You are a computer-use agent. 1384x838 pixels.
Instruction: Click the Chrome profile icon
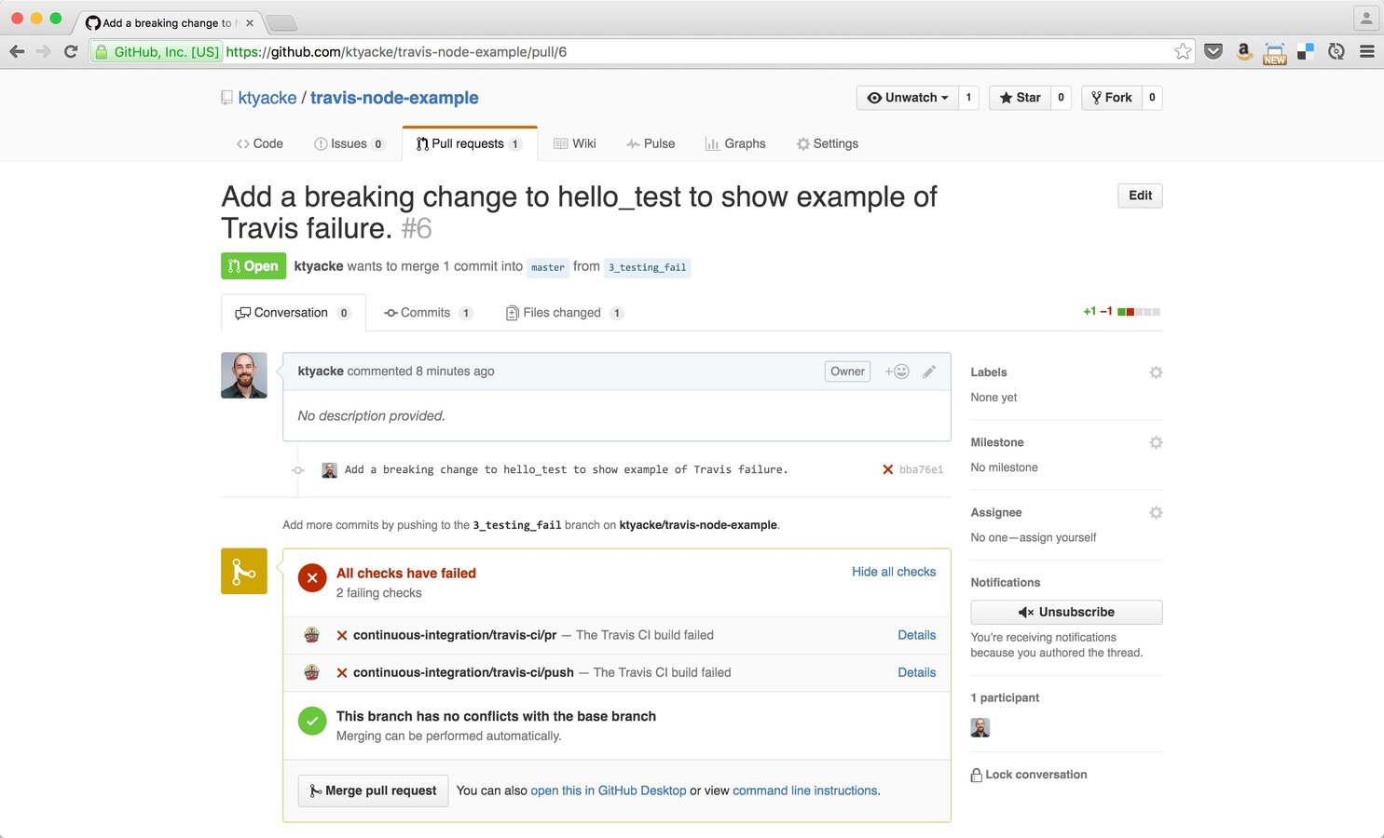pos(1366,18)
